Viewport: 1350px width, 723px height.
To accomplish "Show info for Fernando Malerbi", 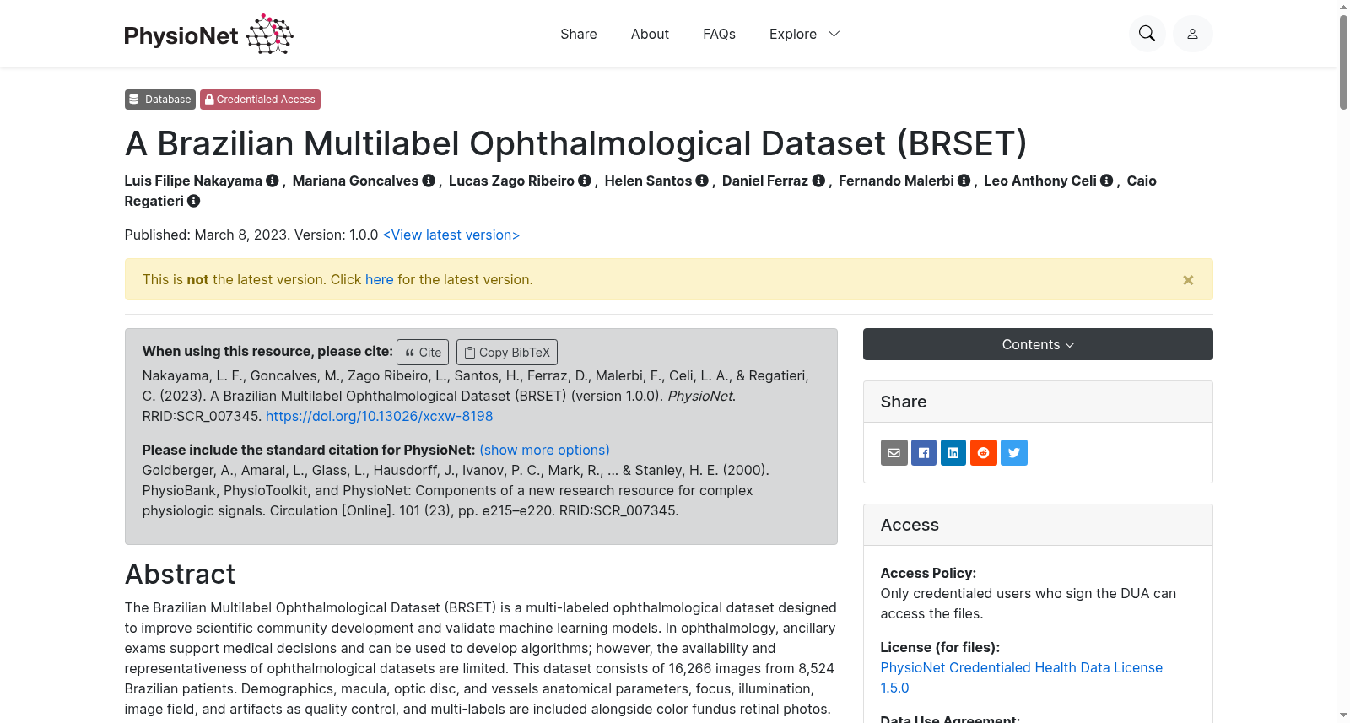I will 964,181.
